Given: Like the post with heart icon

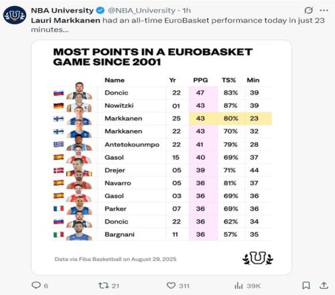Looking at the screenshot, I should [171, 286].
